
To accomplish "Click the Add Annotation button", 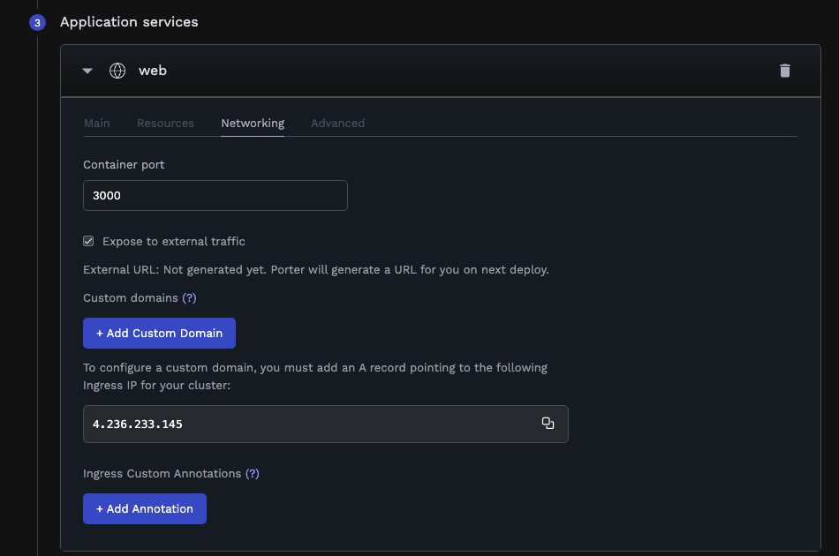I will [145, 509].
